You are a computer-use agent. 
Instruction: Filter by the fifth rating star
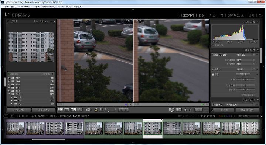(214, 116)
